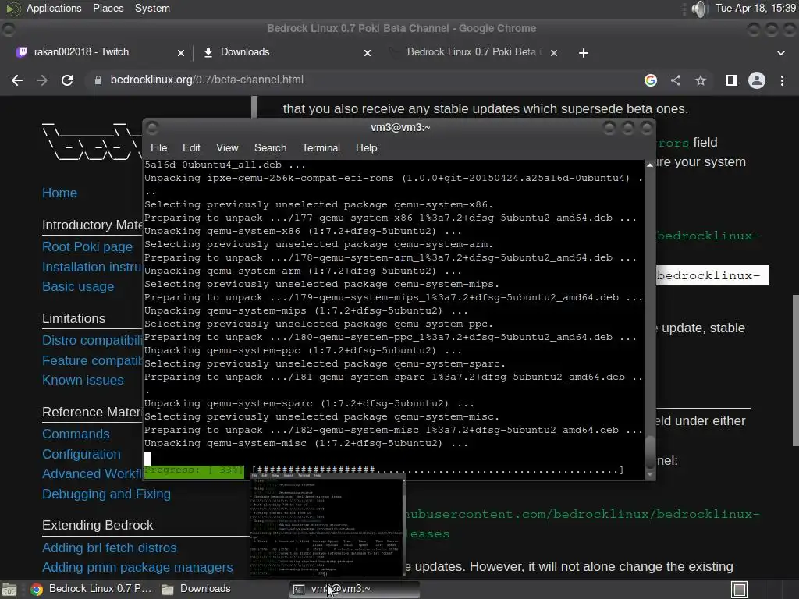Switch to the Downloads tab in Chrome
The image size is (799, 599).
pyautogui.click(x=286, y=52)
